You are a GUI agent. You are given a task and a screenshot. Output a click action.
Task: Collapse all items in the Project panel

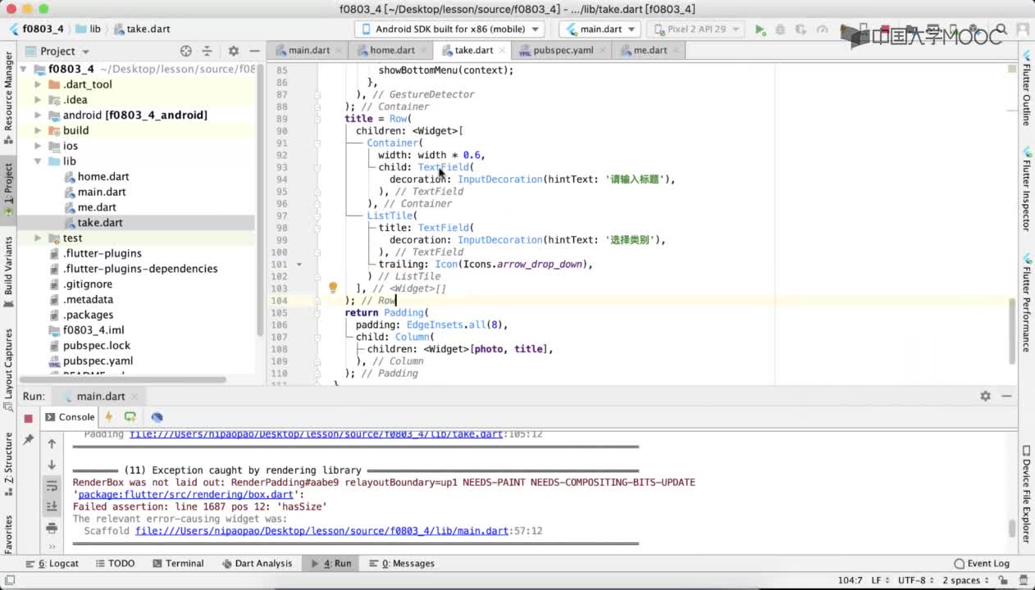coord(207,51)
